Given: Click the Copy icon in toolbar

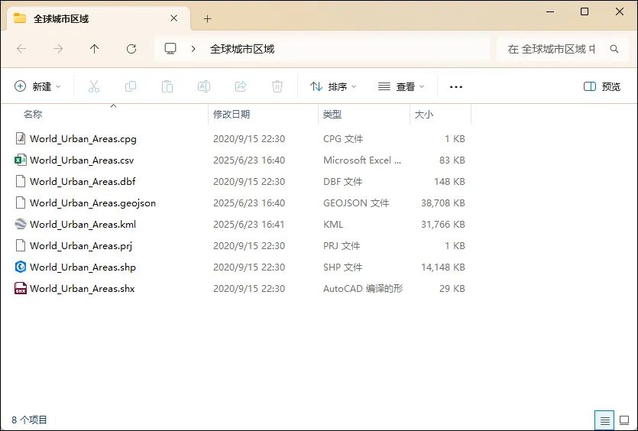Looking at the screenshot, I should (131, 86).
